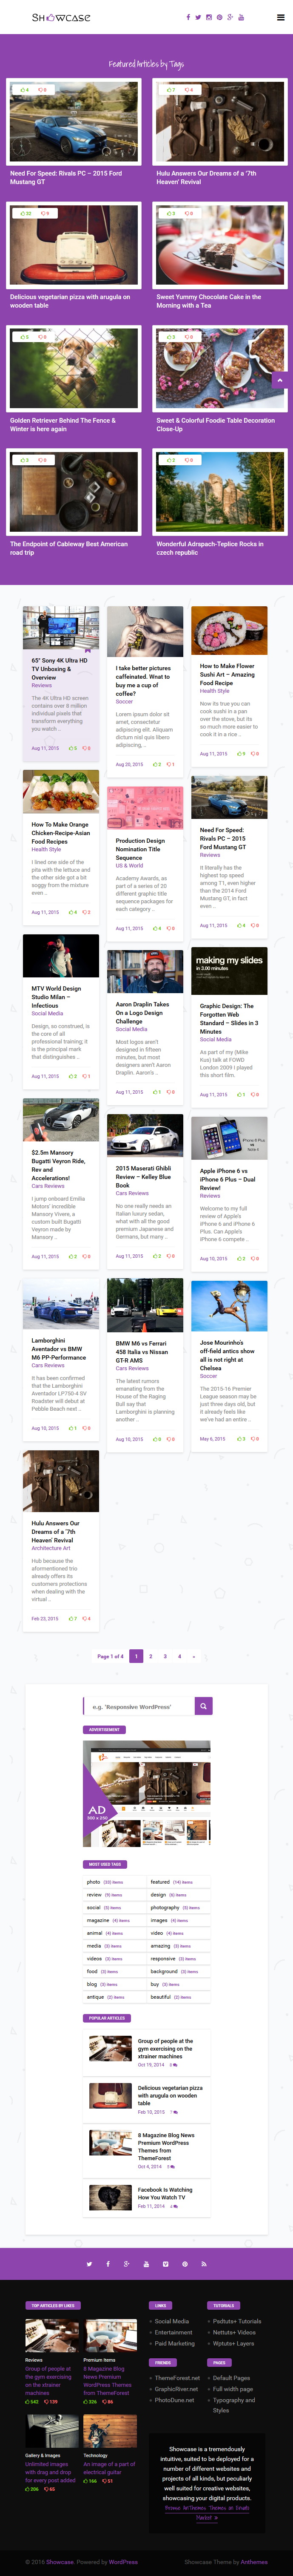The width and height of the screenshot is (293, 2576).
Task: Click the 'Anthemes' link in the footer
Action: click(254, 2561)
